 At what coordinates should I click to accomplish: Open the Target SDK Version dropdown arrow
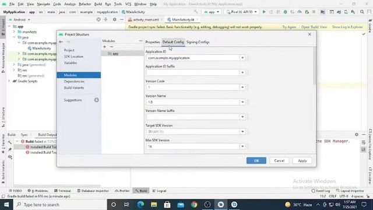(x=242, y=132)
